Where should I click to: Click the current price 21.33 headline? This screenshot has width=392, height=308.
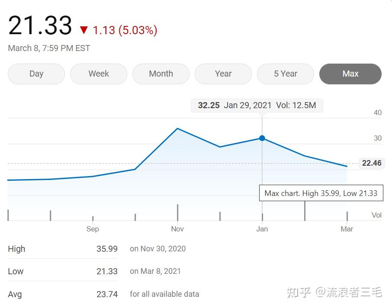[40, 26]
